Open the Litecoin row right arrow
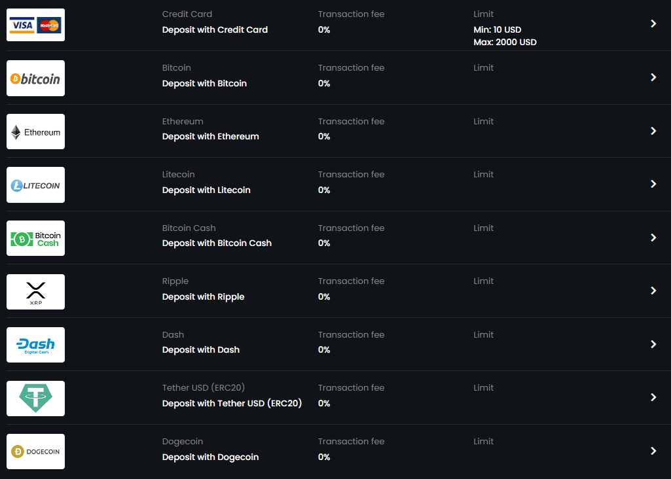 (653, 184)
